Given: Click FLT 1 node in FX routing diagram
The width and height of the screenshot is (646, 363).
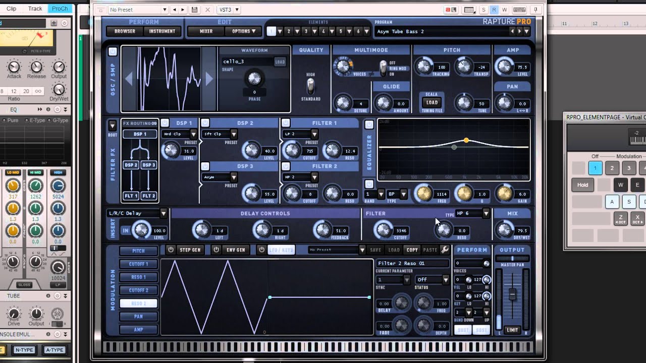Looking at the screenshot, I should (x=131, y=196).
